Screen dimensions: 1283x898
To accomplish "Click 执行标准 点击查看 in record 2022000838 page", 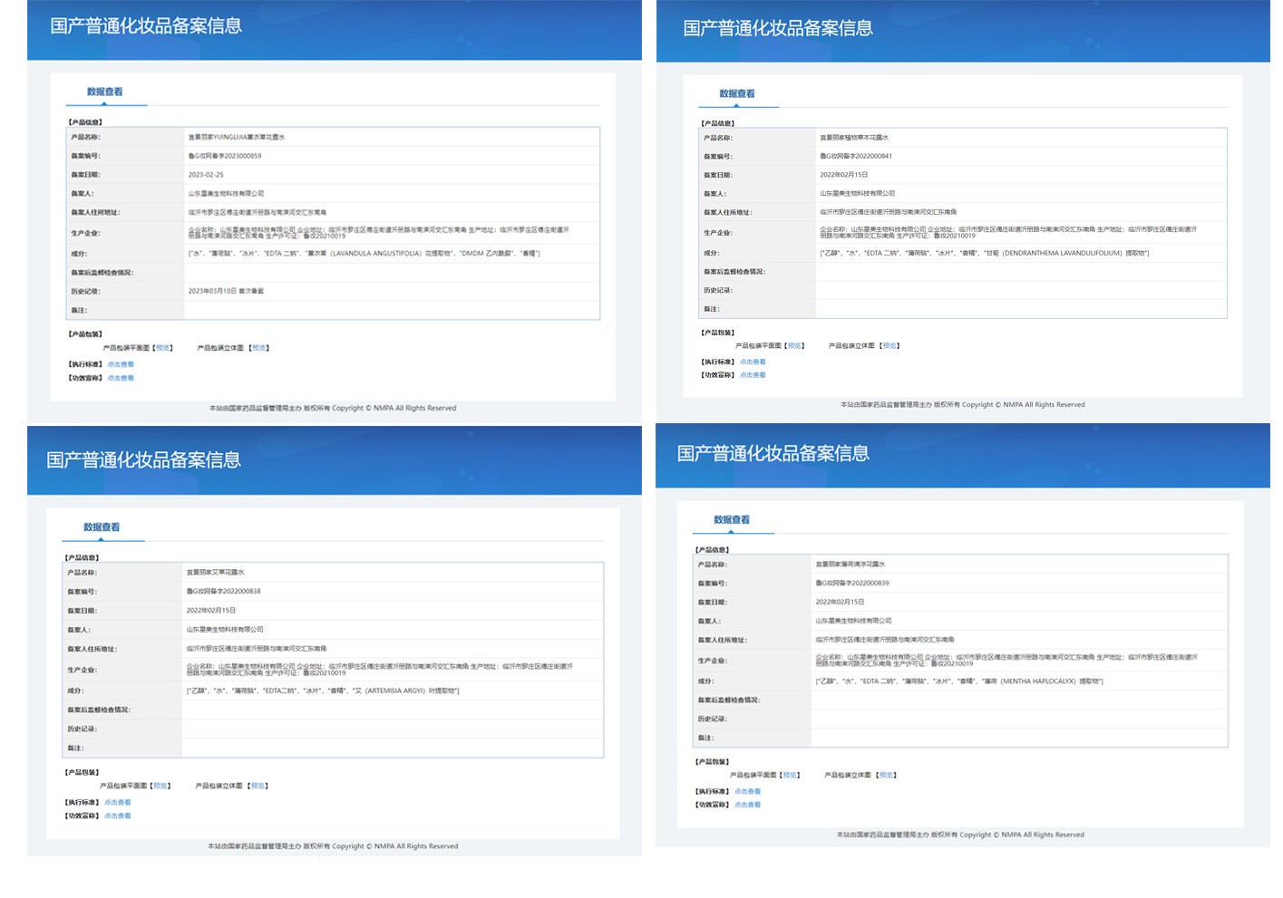I will coord(118,802).
